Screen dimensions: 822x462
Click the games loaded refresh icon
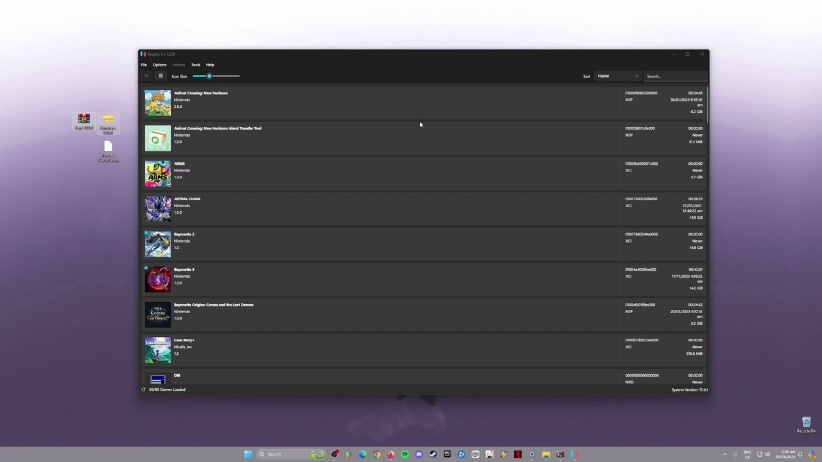tap(144, 389)
